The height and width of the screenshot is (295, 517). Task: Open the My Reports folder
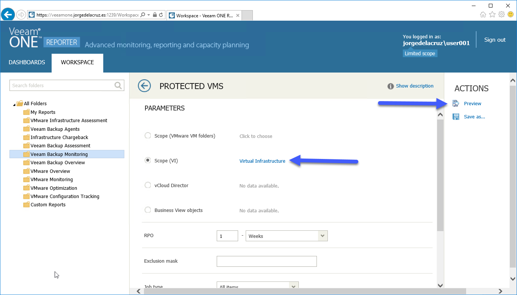[x=43, y=112]
